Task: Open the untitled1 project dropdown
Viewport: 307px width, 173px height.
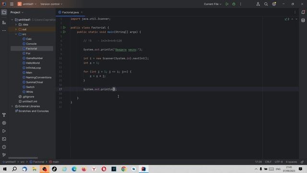Action: click(x=27, y=4)
